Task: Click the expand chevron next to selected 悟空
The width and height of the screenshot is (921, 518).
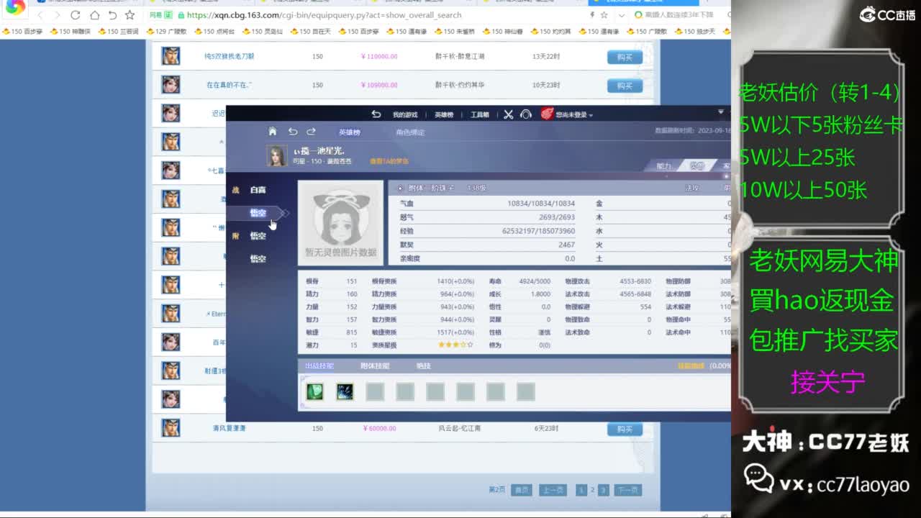Action: 285,213
